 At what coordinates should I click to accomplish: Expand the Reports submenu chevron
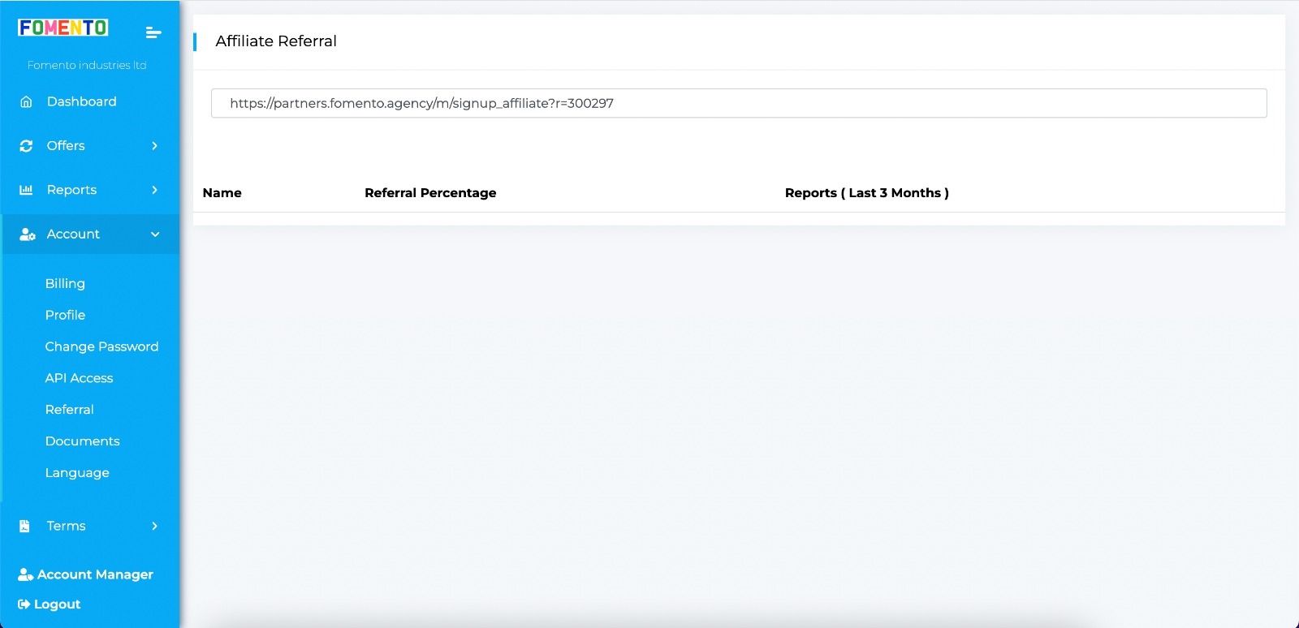pos(154,190)
